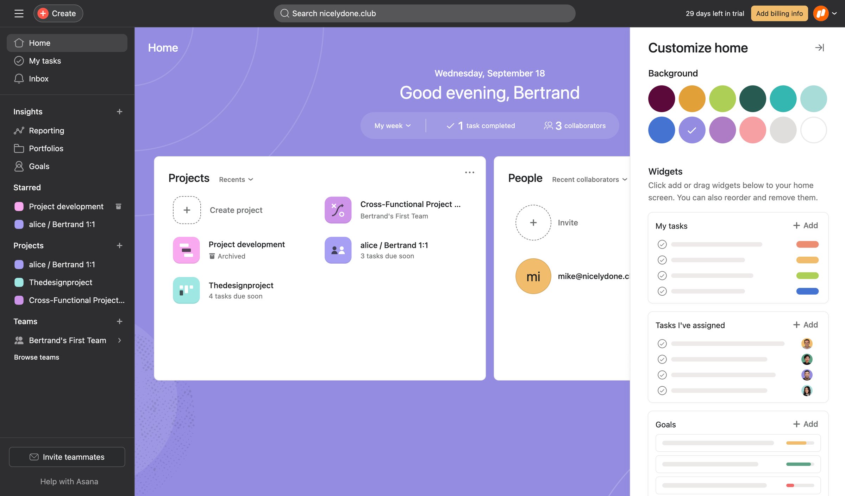
Task: Open Thedesignproject in sidebar Projects
Action: click(x=67, y=282)
